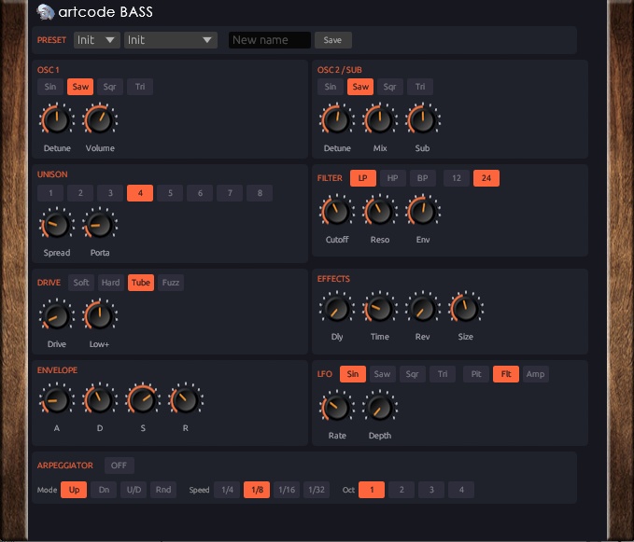This screenshot has height=542, width=634.
Task: Click the OSC 2 Detune knob
Action: tap(337, 119)
